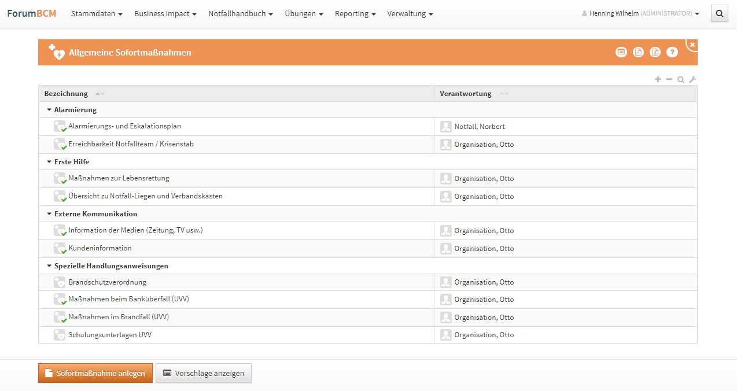Expand all groups with the plus icon
This screenshot has height=391, width=737.
point(658,79)
